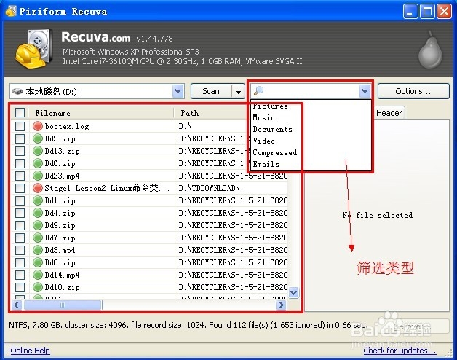Screen dimensions: 457x360
Task: Click the Recover button
Action: [413, 326]
